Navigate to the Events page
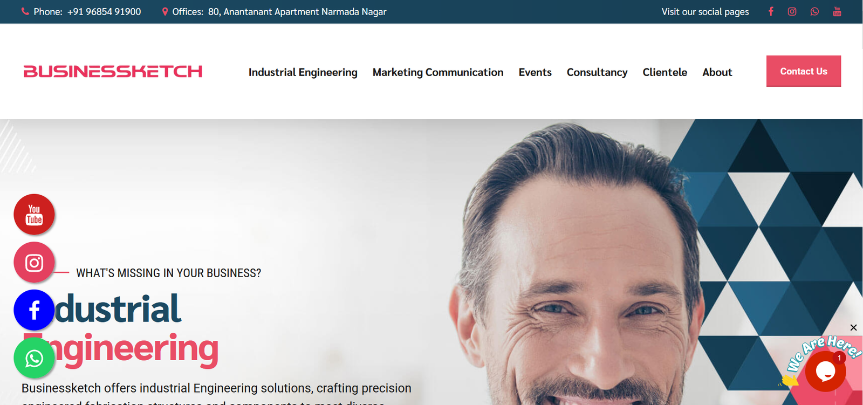Viewport: 863px width, 405px height. (535, 72)
